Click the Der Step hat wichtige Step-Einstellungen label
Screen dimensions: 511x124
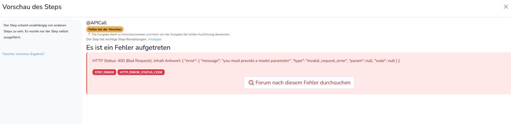click(116, 39)
